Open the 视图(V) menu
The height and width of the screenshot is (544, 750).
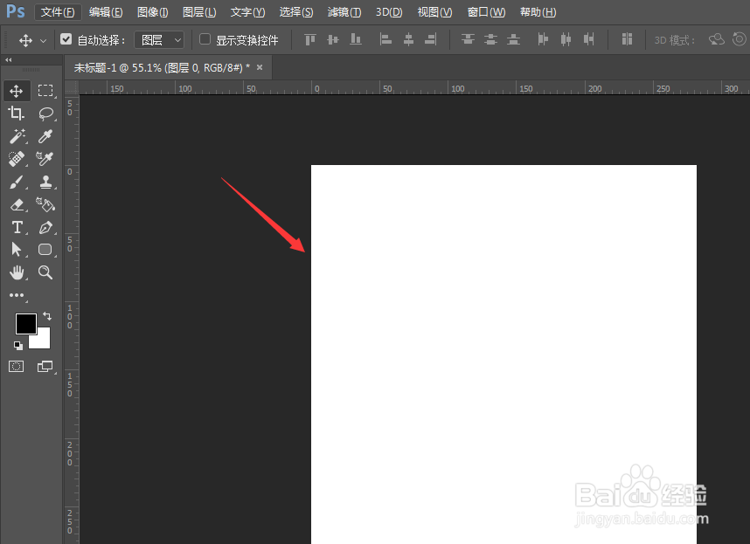tap(434, 12)
